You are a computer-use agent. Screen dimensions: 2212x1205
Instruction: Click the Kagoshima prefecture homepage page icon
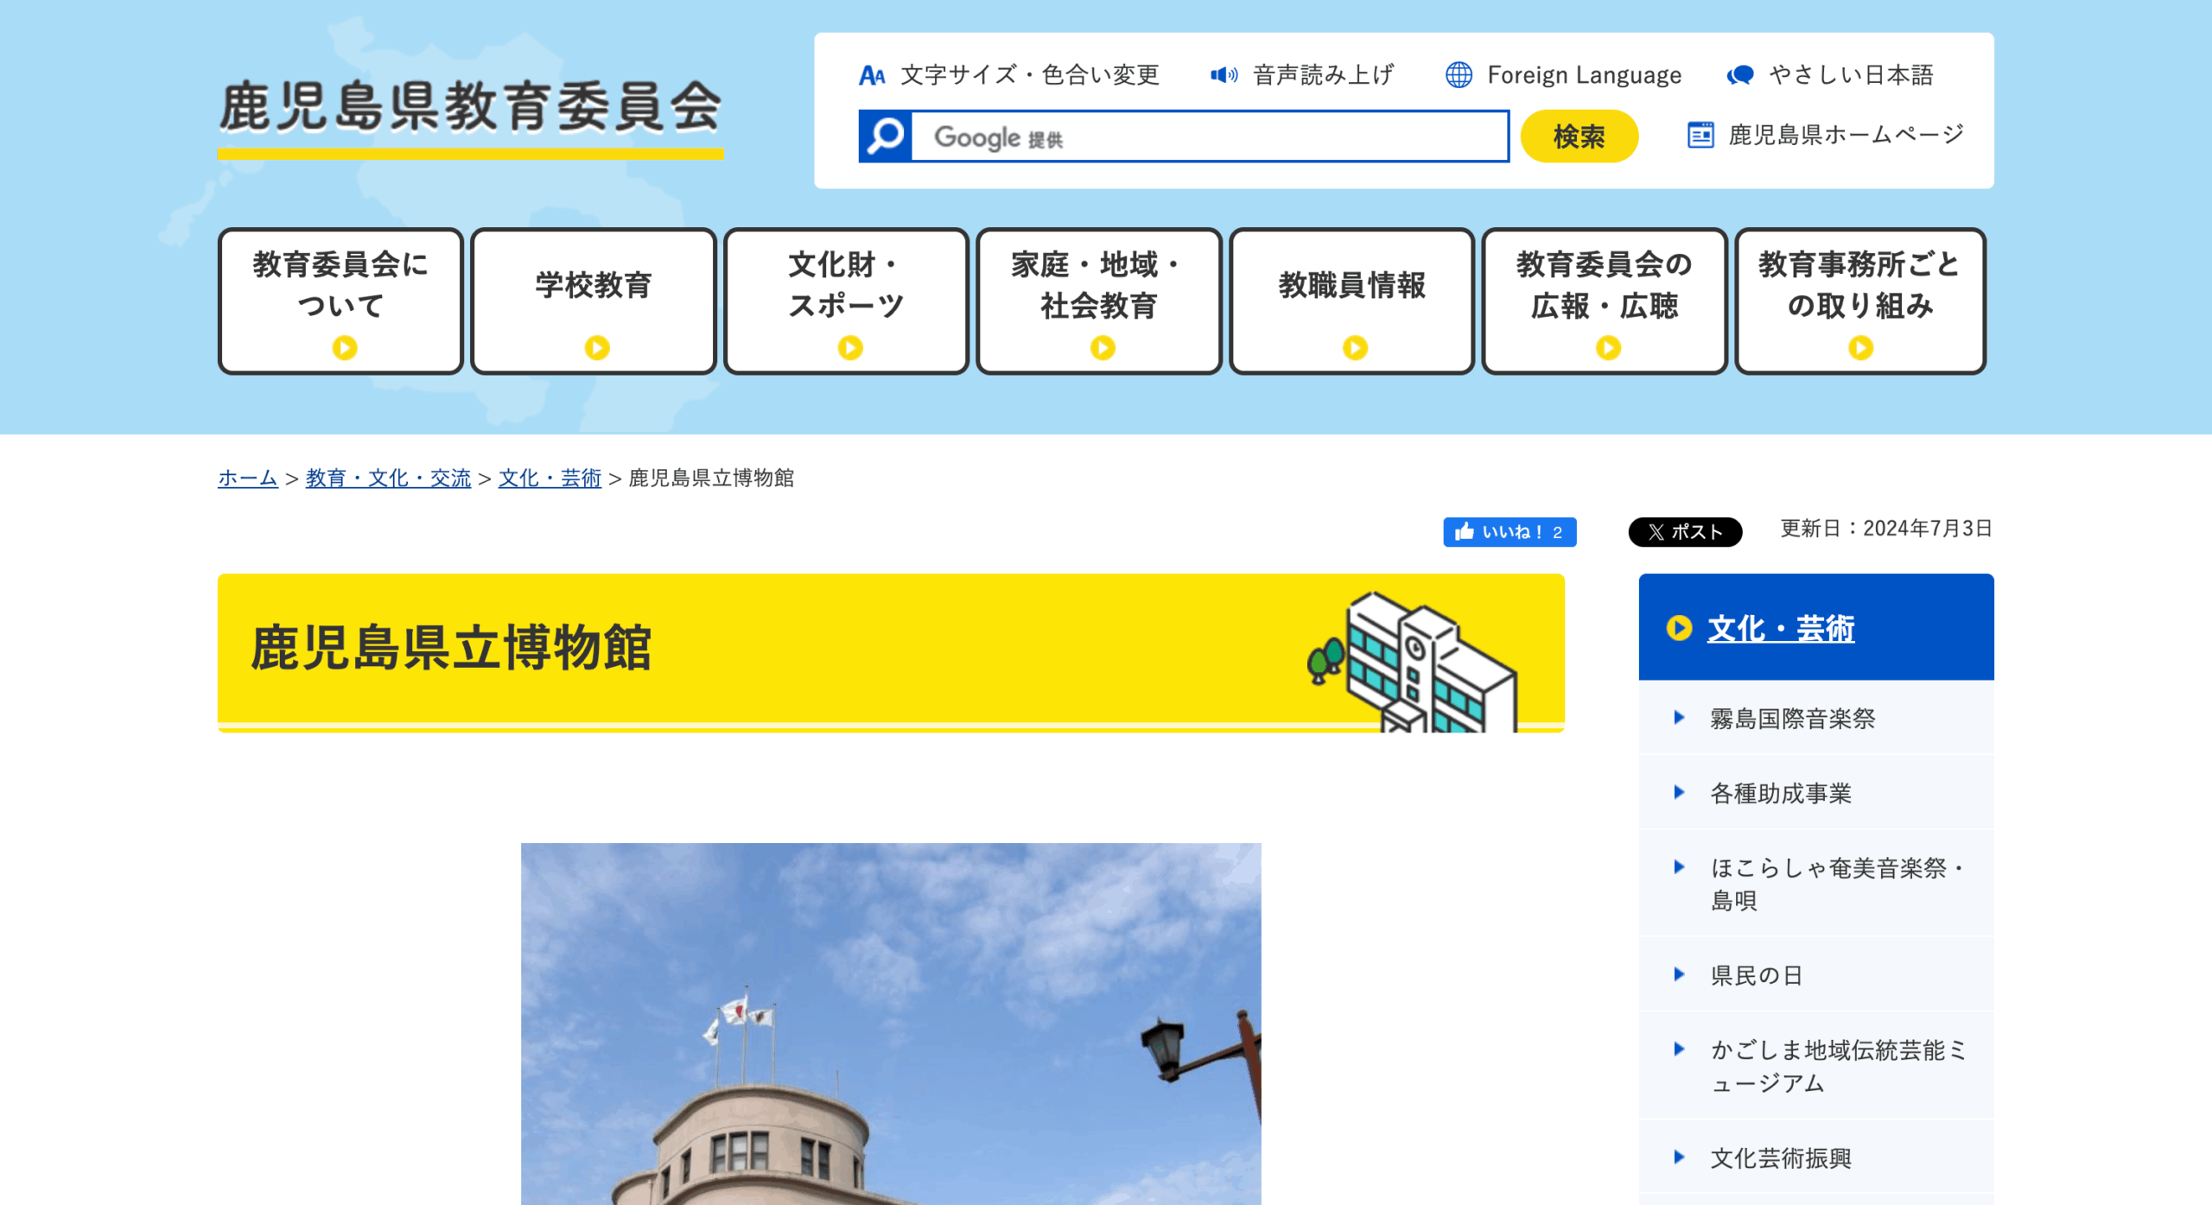[1700, 135]
